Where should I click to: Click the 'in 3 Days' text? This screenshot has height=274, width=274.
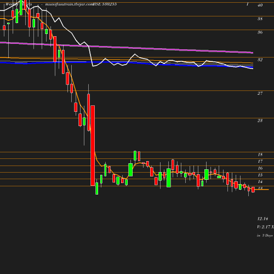pyautogui.click(x=265, y=236)
